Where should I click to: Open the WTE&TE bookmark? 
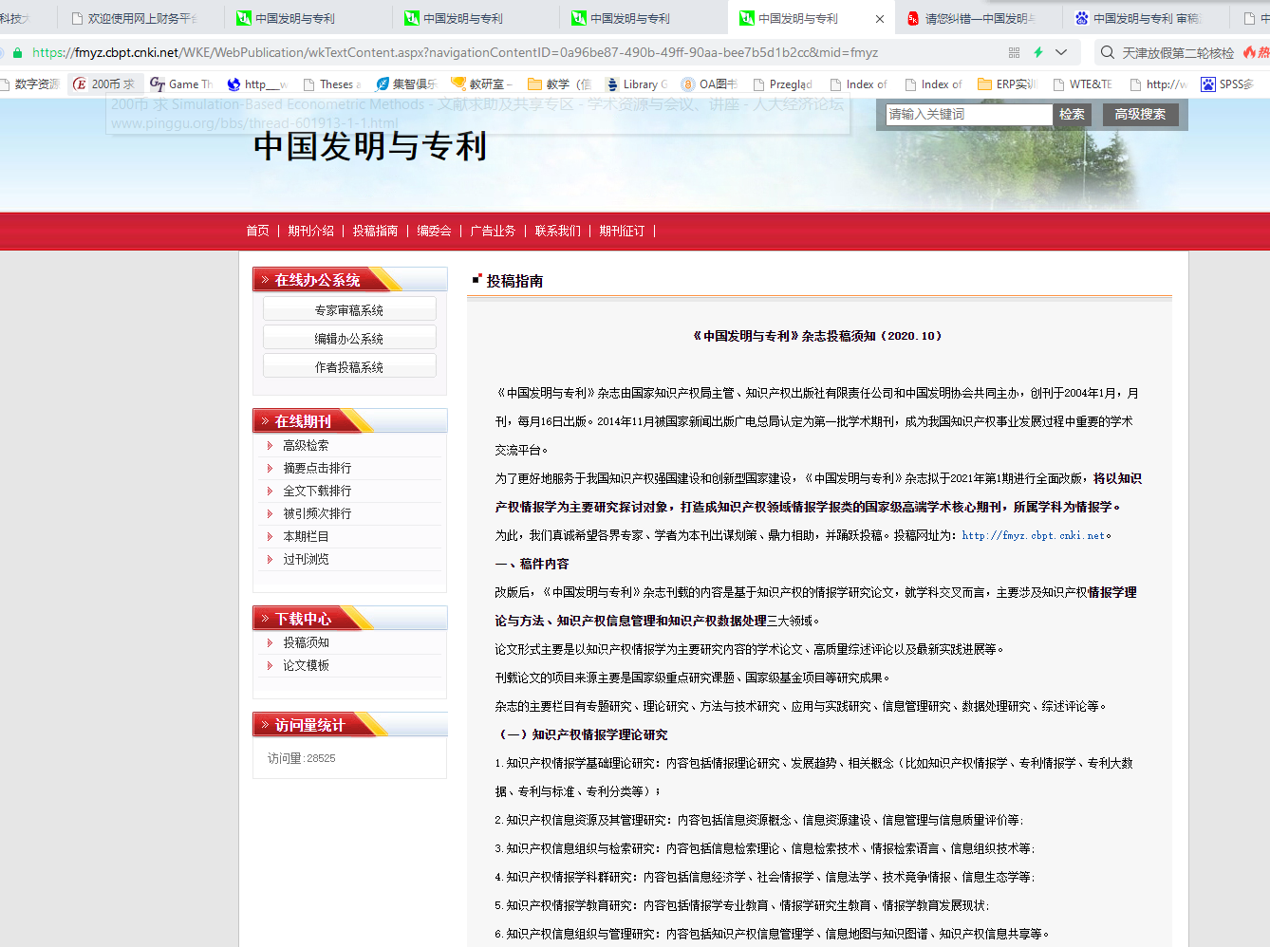tap(1082, 84)
